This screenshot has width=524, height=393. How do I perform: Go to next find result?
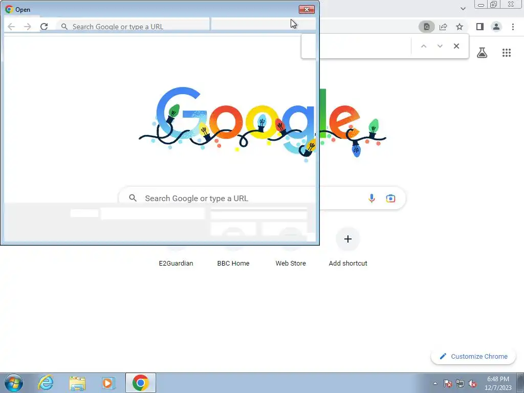440,46
